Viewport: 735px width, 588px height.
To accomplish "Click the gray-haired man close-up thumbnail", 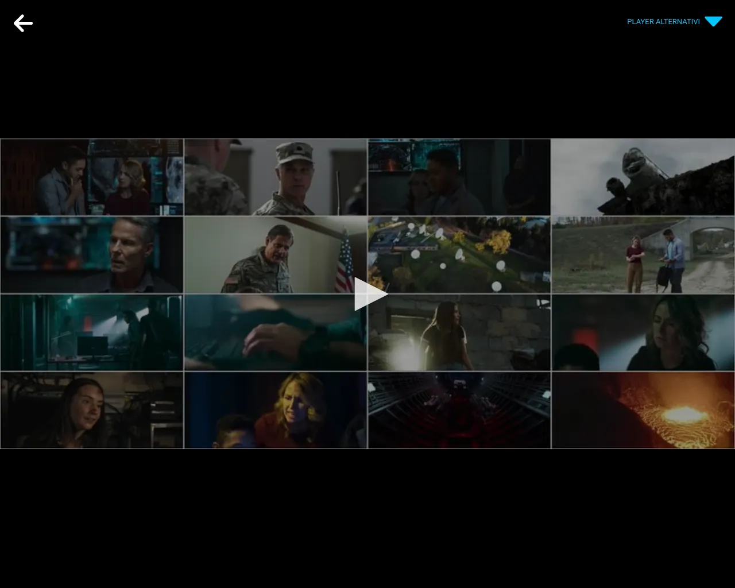I will click(x=92, y=254).
